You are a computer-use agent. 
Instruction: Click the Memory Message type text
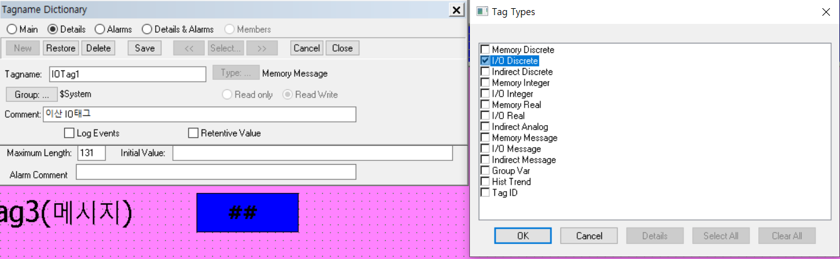coord(295,74)
